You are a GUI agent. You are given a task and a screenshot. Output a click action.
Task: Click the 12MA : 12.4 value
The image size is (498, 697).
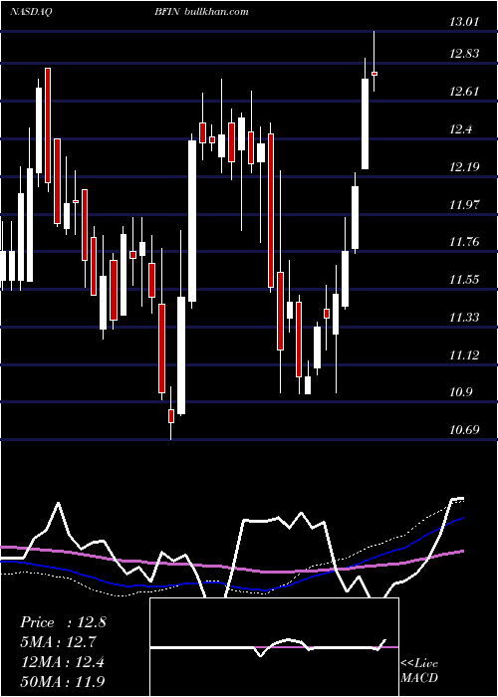(x=63, y=662)
